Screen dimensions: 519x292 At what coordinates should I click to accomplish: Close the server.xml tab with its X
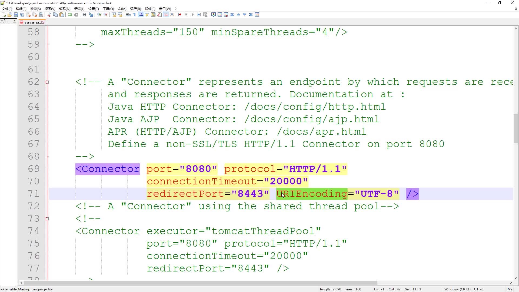(43, 22)
